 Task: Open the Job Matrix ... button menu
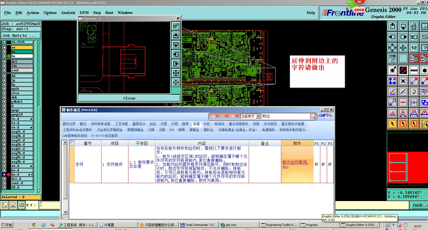[21, 35]
